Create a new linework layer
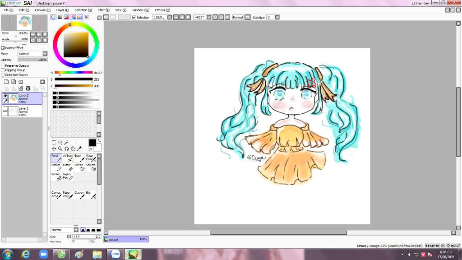Viewport: 462px width, 260px height. click(x=14, y=82)
